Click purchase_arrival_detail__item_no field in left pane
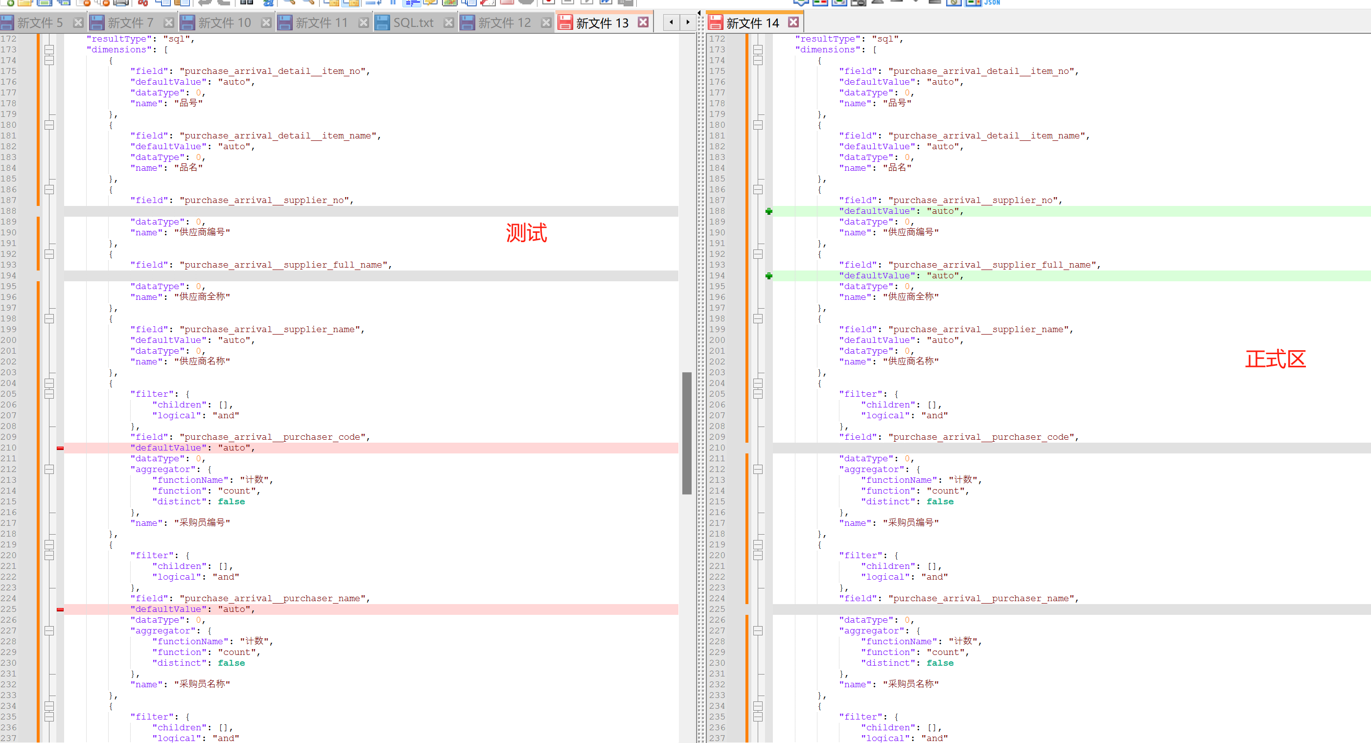 tap(250, 72)
